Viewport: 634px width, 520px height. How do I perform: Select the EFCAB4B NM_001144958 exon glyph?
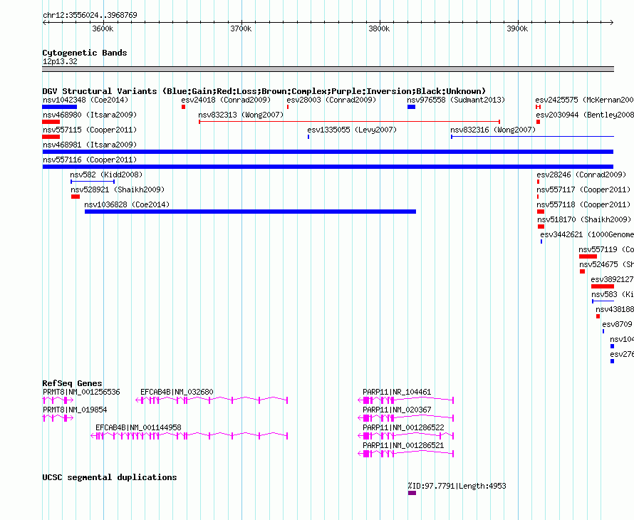pyautogui.click(x=189, y=436)
